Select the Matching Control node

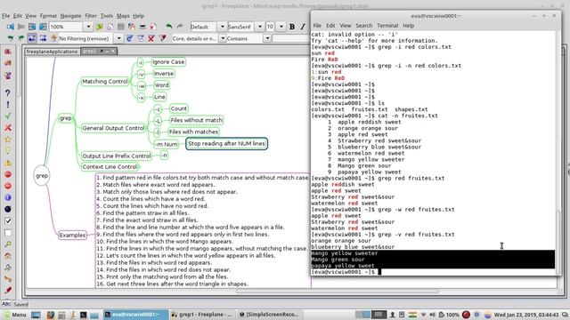pos(105,82)
